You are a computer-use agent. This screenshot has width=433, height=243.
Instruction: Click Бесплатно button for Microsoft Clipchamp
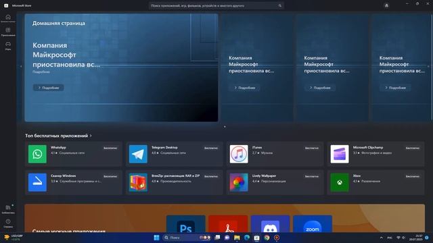[413, 148]
